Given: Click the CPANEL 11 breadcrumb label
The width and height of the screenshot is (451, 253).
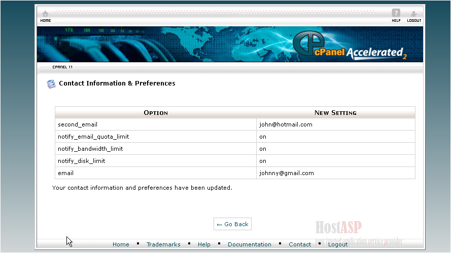Looking at the screenshot, I should point(62,67).
